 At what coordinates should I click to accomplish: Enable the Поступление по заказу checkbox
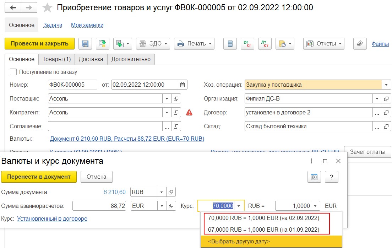point(13,72)
